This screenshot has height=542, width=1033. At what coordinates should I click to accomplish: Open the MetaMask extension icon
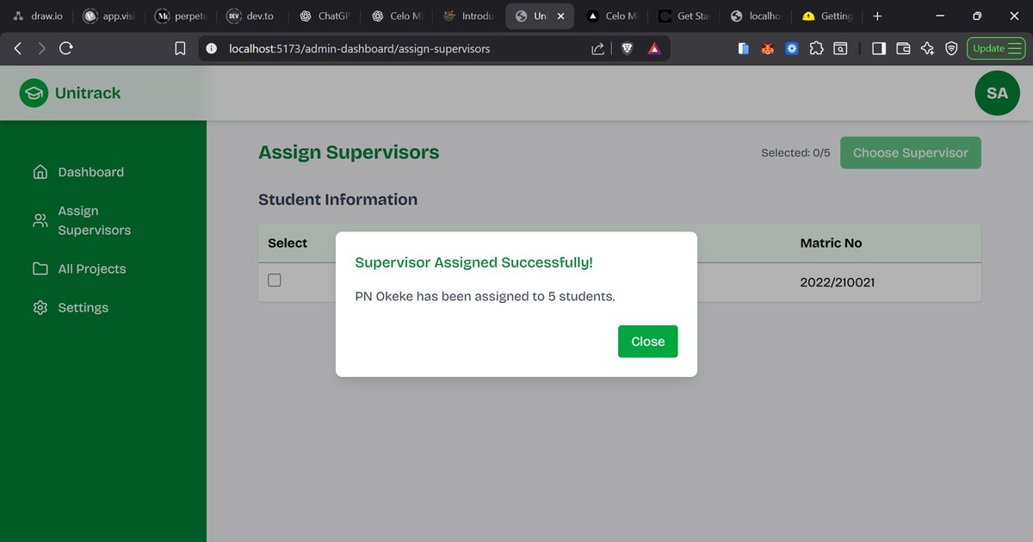(x=767, y=48)
